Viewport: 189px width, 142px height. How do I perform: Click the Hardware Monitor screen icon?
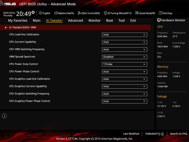click(159, 20)
